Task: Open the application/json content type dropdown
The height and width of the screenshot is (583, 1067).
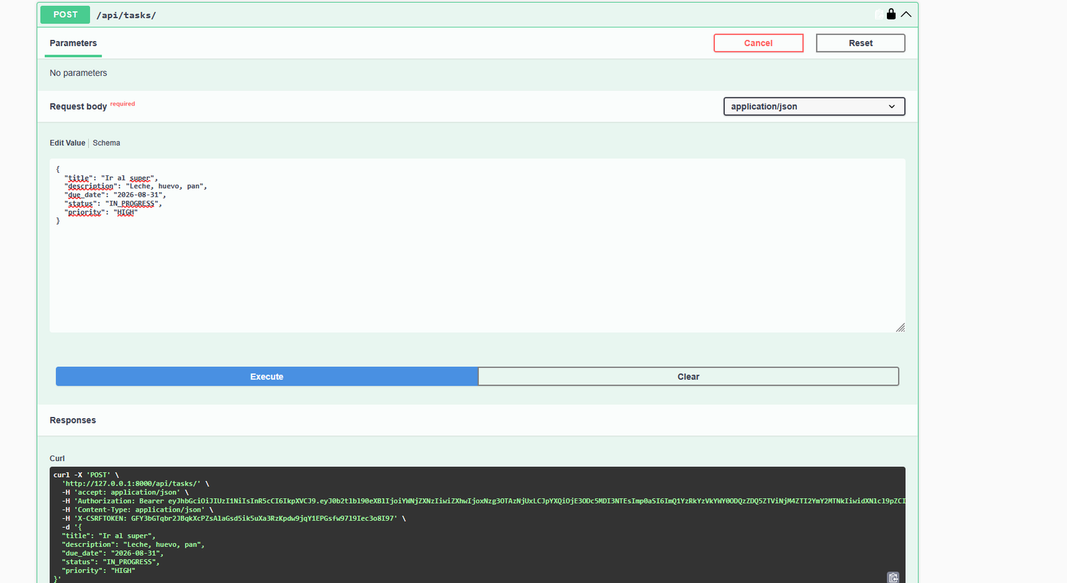Action: click(x=814, y=107)
